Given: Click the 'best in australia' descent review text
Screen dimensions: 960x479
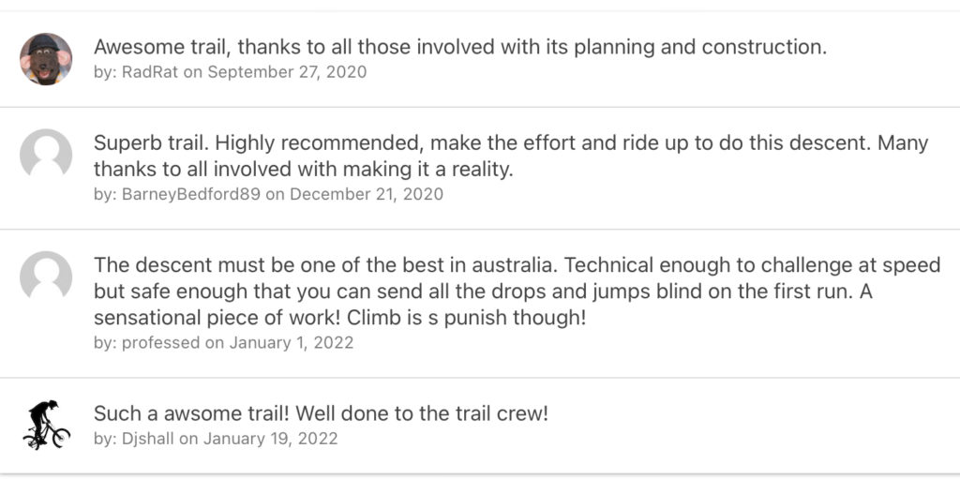Looking at the screenshot, I should click(517, 292).
